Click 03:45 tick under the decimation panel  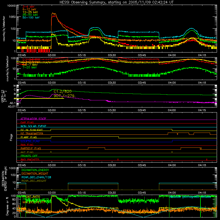pos(142,193)
